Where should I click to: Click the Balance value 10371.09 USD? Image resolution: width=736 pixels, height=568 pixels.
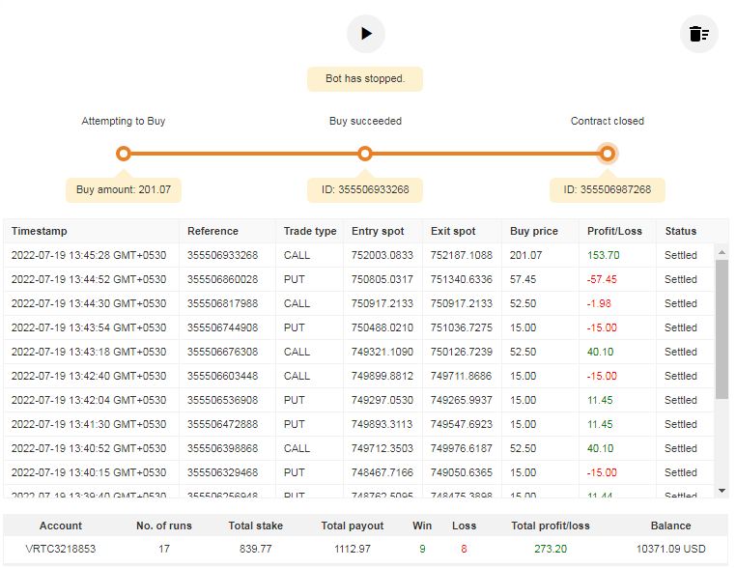[669, 548]
